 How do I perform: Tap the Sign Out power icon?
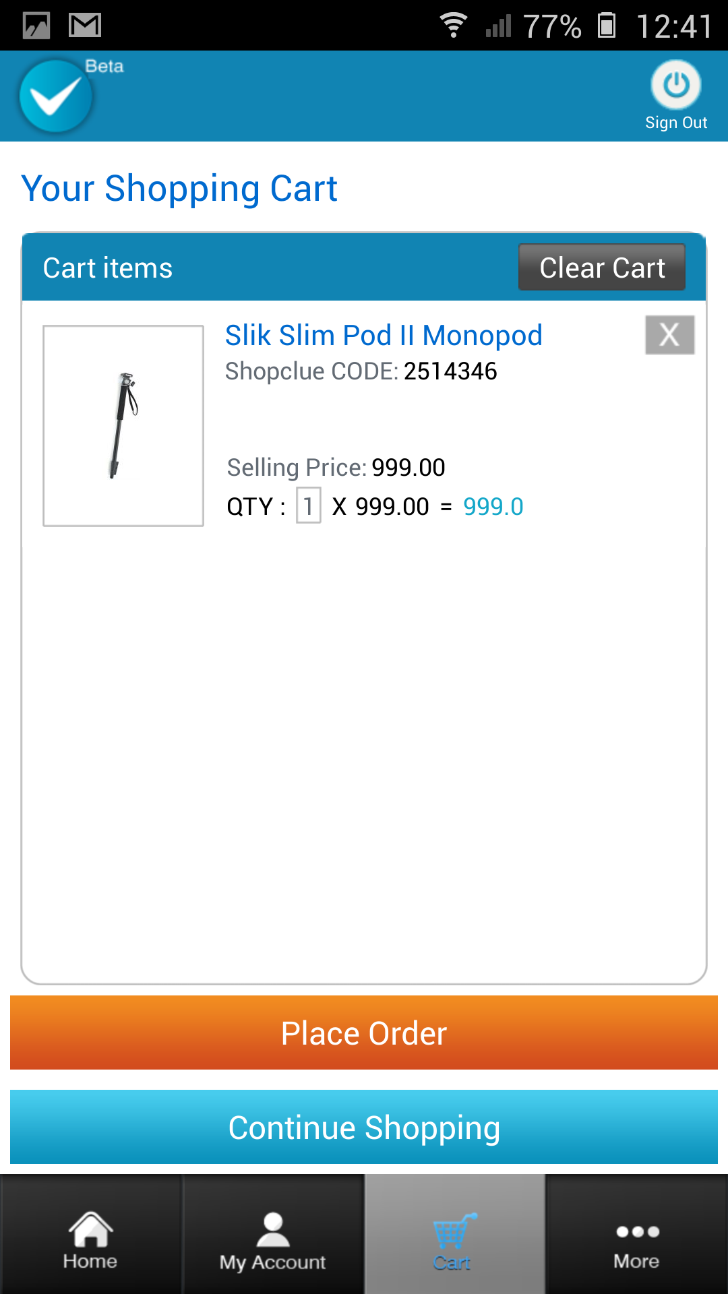pos(675,85)
